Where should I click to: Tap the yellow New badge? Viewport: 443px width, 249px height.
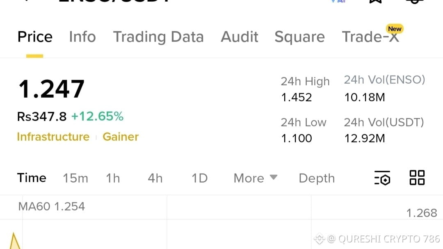tap(395, 29)
